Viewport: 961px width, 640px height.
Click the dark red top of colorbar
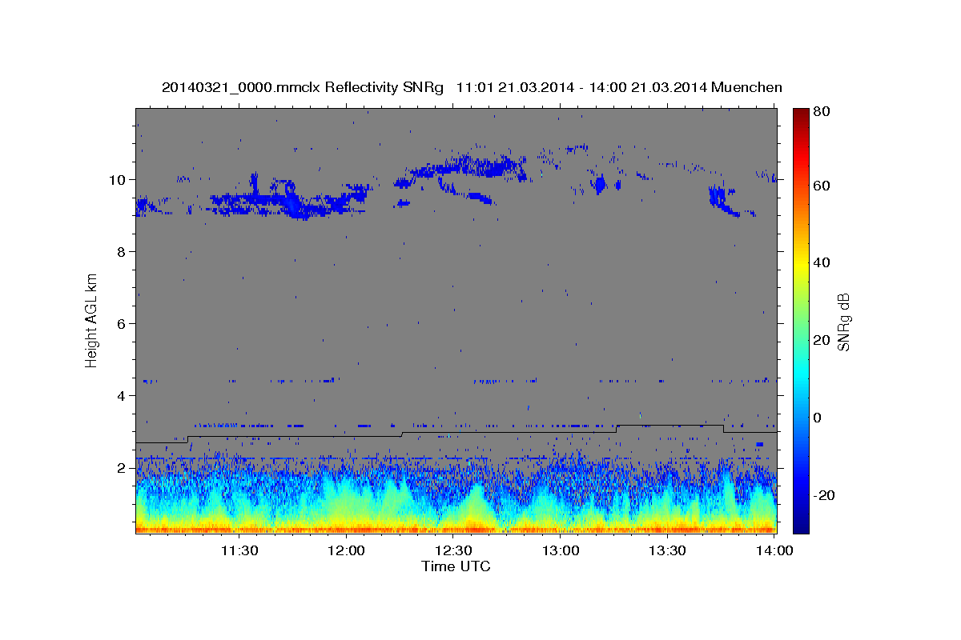pyautogui.click(x=801, y=113)
